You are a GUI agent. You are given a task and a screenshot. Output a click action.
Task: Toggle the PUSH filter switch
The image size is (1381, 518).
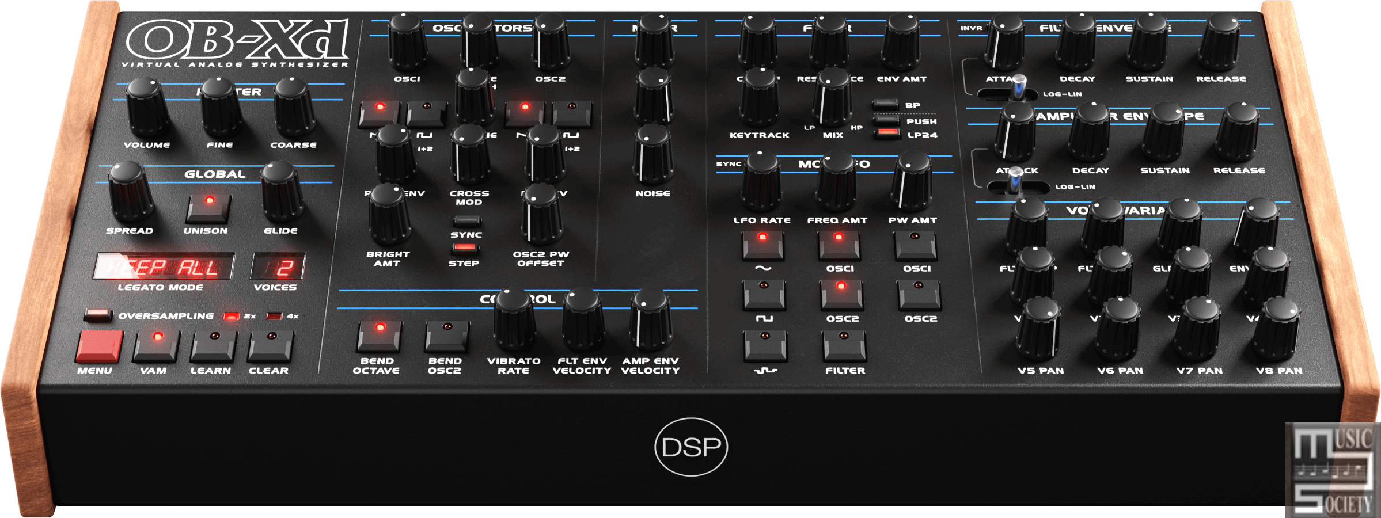(x=886, y=120)
